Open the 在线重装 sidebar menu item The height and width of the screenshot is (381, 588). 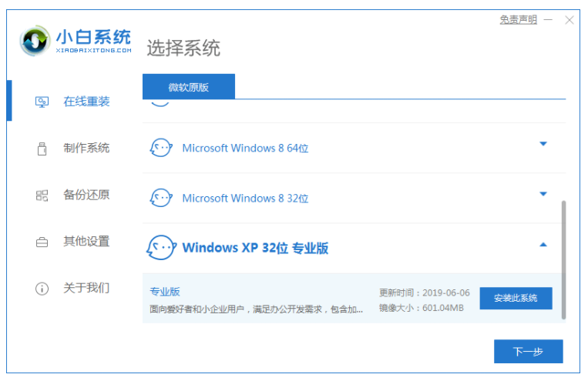click(x=86, y=102)
